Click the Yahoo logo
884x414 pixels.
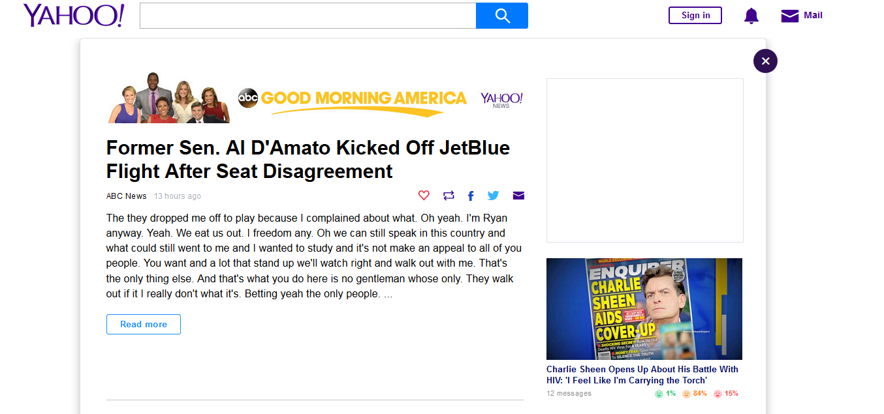coord(74,15)
